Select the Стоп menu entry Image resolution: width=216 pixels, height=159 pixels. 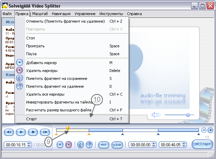tap(72, 38)
